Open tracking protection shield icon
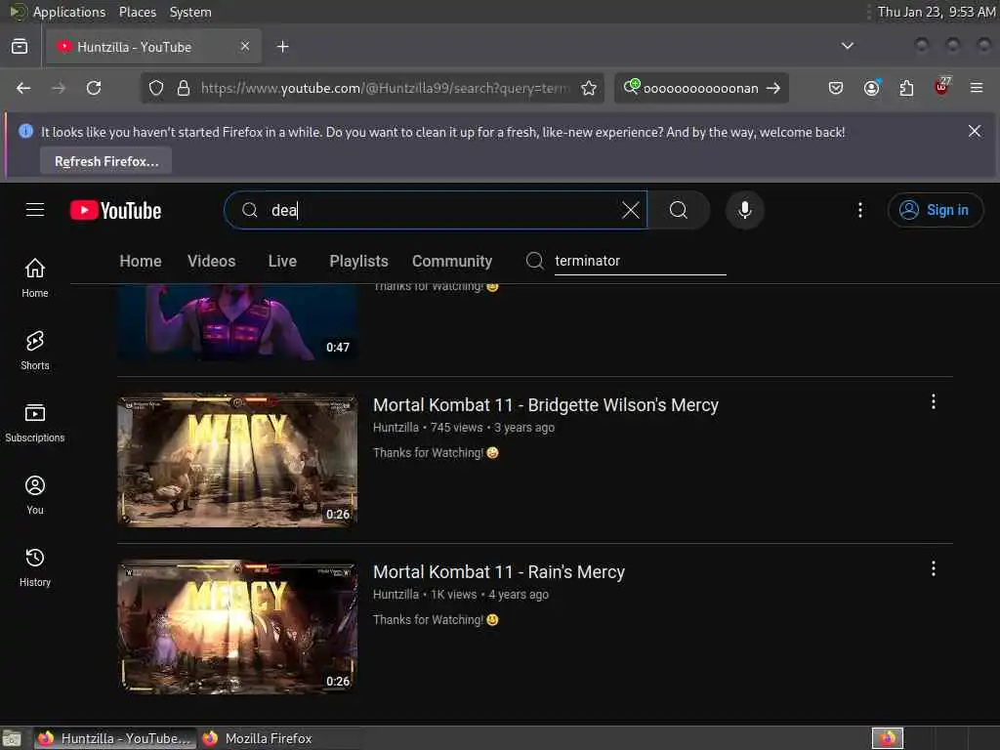1000x750 pixels. pos(156,88)
